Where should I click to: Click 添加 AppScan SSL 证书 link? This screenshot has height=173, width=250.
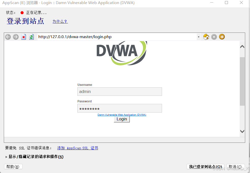point(78,148)
